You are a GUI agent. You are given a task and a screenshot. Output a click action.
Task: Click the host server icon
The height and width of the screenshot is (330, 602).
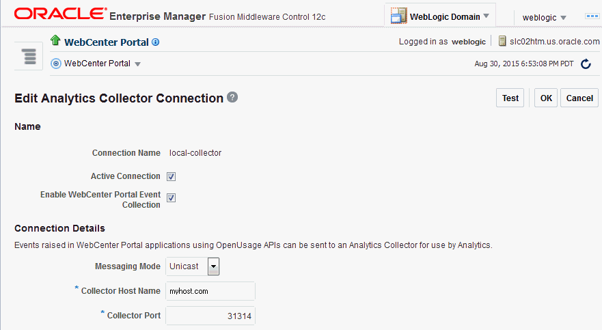(502, 41)
